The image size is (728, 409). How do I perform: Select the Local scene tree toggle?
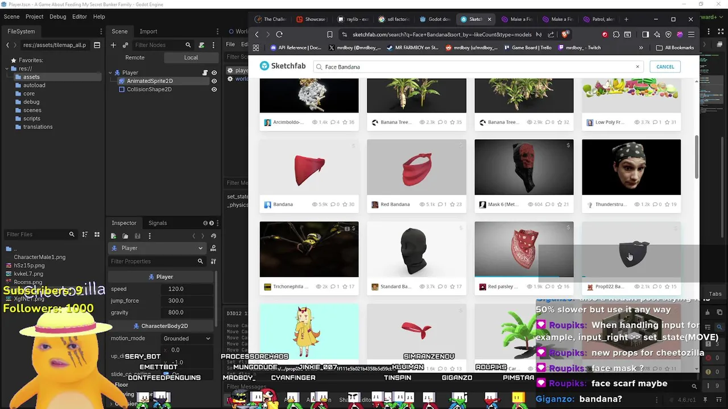[x=191, y=57]
